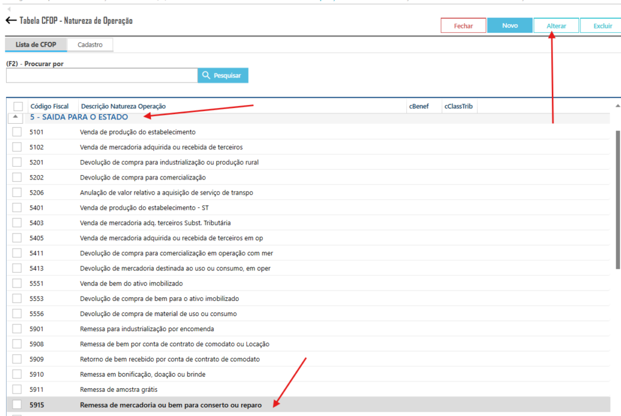621x416 pixels.
Task: Click the vertical scrollbar of the list
Action: [618, 200]
